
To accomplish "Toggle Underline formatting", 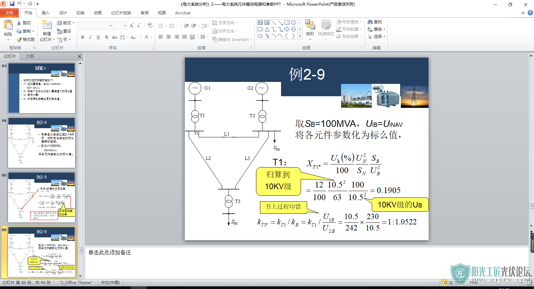I will tap(98, 37).
